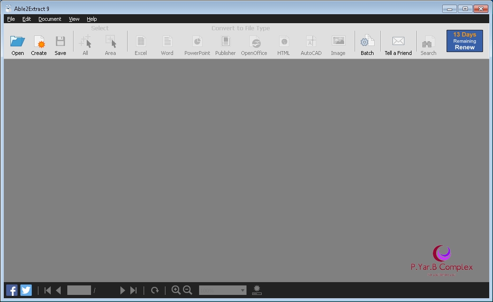The width and height of the screenshot is (493, 302).
Task: Click the gear icon in bottom bar
Action: point(257,290)
